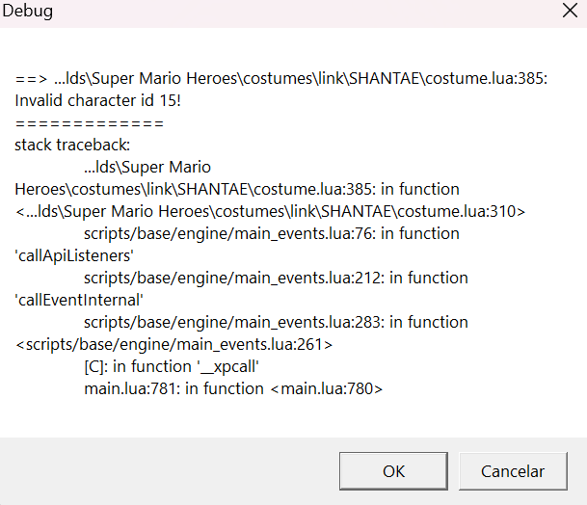This screenshot has width=587, height=505.
Task: Click the main_events.lua:76 traceback line
Action: tap(272, 233)
